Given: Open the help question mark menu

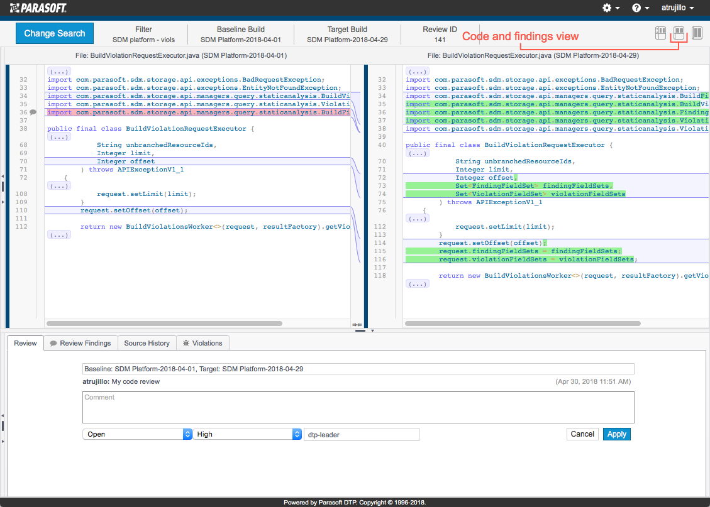Looking at the screenshot, I should point(640,8).
